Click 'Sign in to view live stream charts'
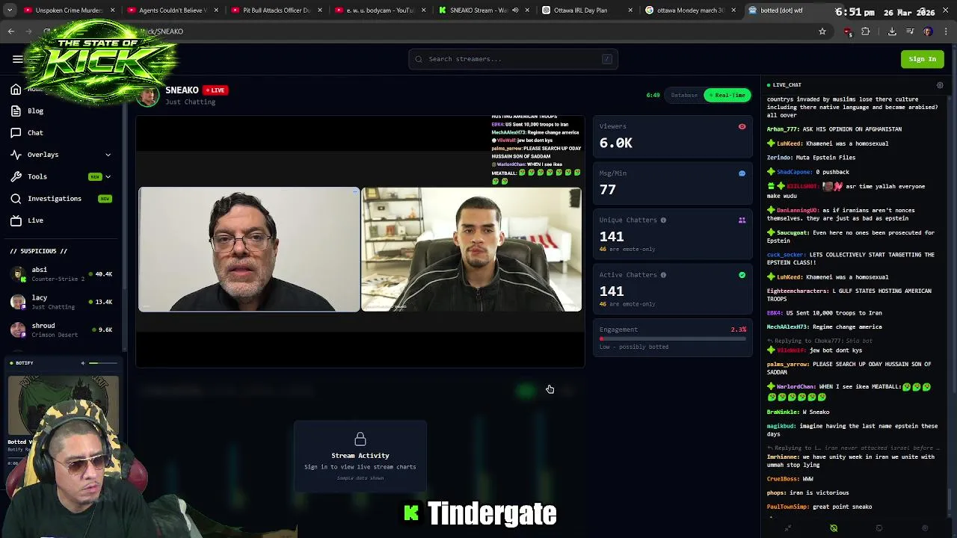This screenshot has height=538, width=957. tap(360, 467)
